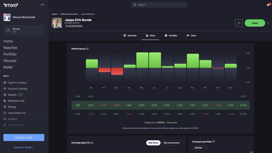Screen dimensions: 272x153
Task: Switch to the Risk Contribution view
Action: point(172,143)
